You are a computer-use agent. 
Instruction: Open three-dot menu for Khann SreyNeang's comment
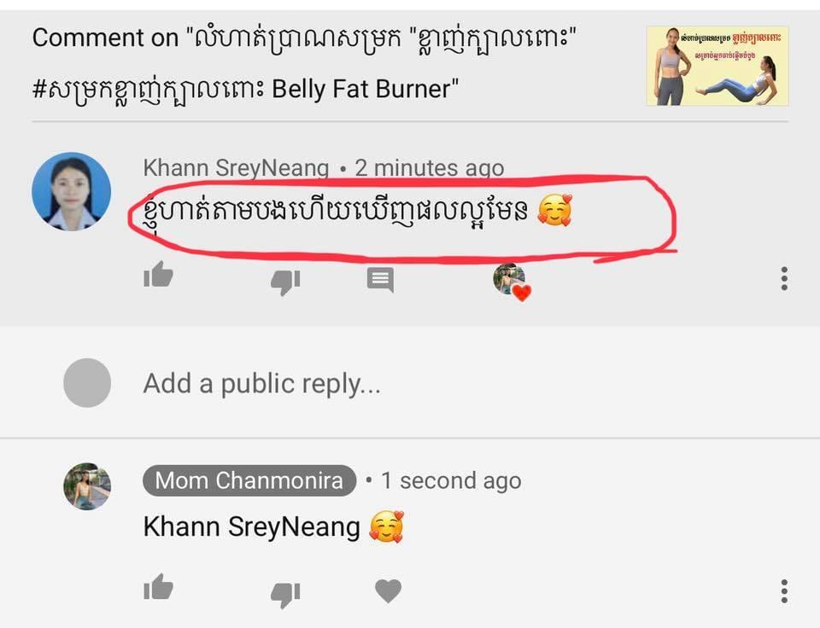[784, 278]
